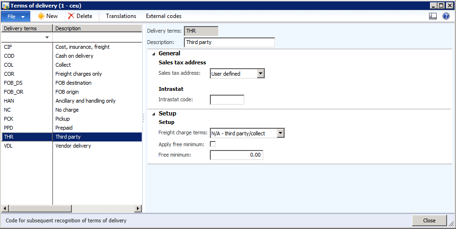Open External codes
Viewport: 456px width, 229px height.
[x=163, y=16]
